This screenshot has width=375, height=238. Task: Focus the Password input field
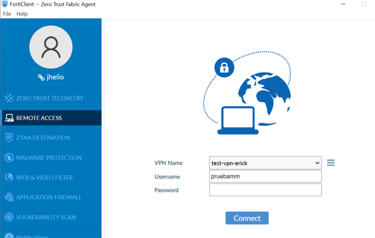pos(265,190)
